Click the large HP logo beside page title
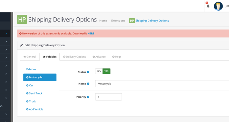229x122 pixels. pos(22,19)
